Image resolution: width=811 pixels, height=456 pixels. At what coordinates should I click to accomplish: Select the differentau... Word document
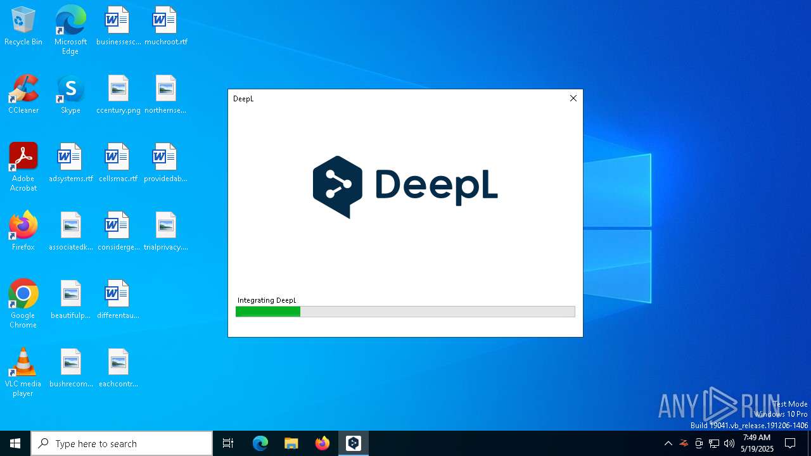[x=118, y=300]
